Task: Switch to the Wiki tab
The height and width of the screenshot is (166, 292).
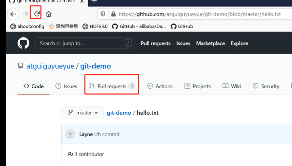Action: click(232, 86)
